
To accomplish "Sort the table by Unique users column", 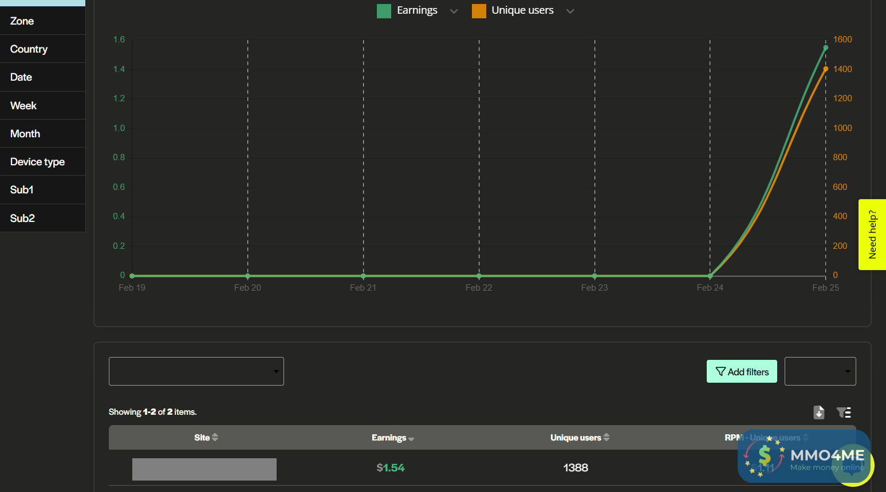I will click(580, 438).
